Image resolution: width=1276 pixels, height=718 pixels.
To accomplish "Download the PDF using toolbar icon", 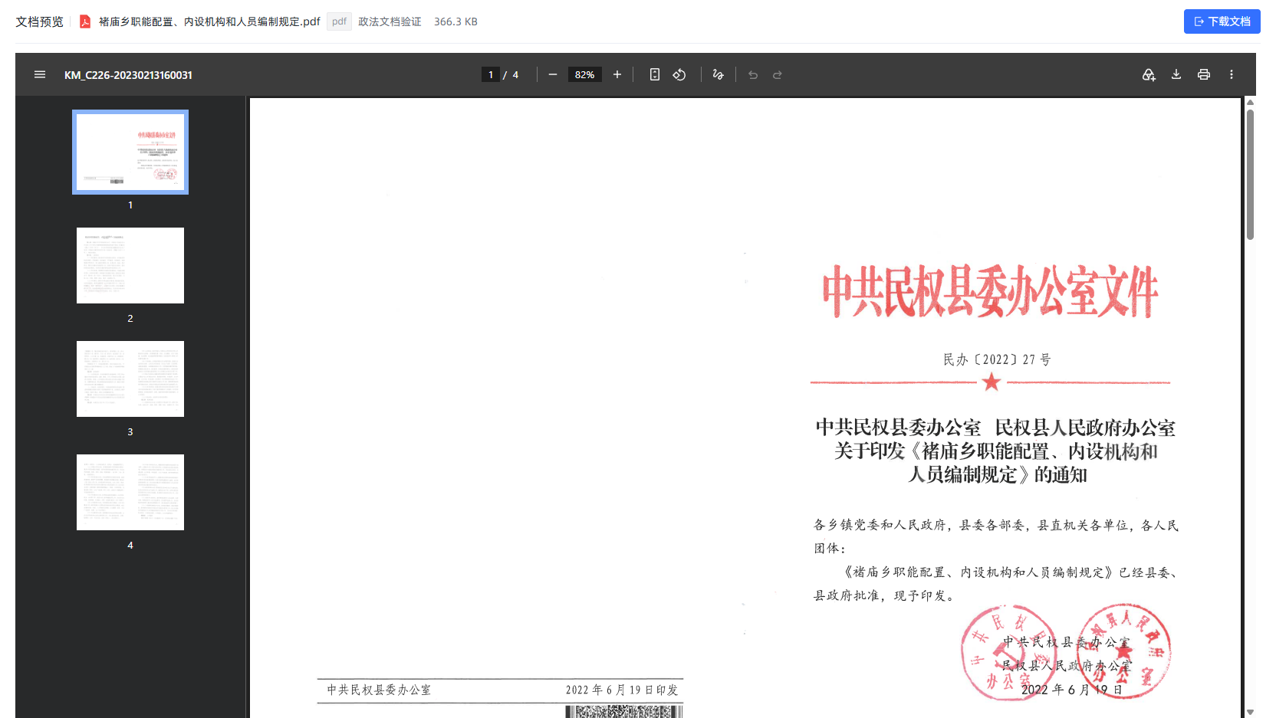I will 1176,74.
